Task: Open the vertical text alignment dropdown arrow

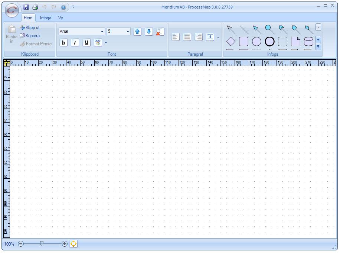Action: pyautogui.click(x=218, y=37)
